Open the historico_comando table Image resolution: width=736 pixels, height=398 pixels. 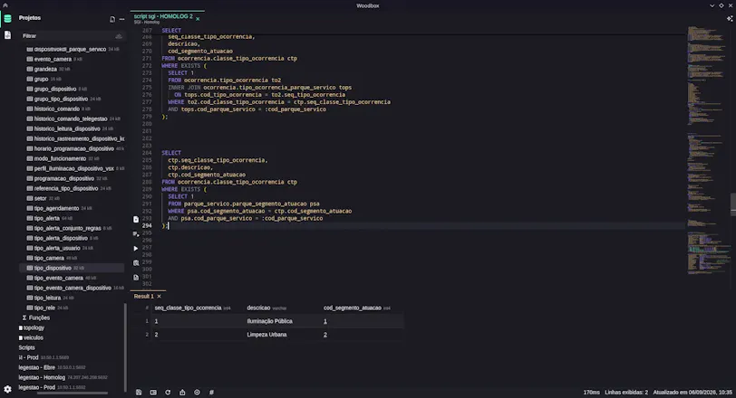57,109
